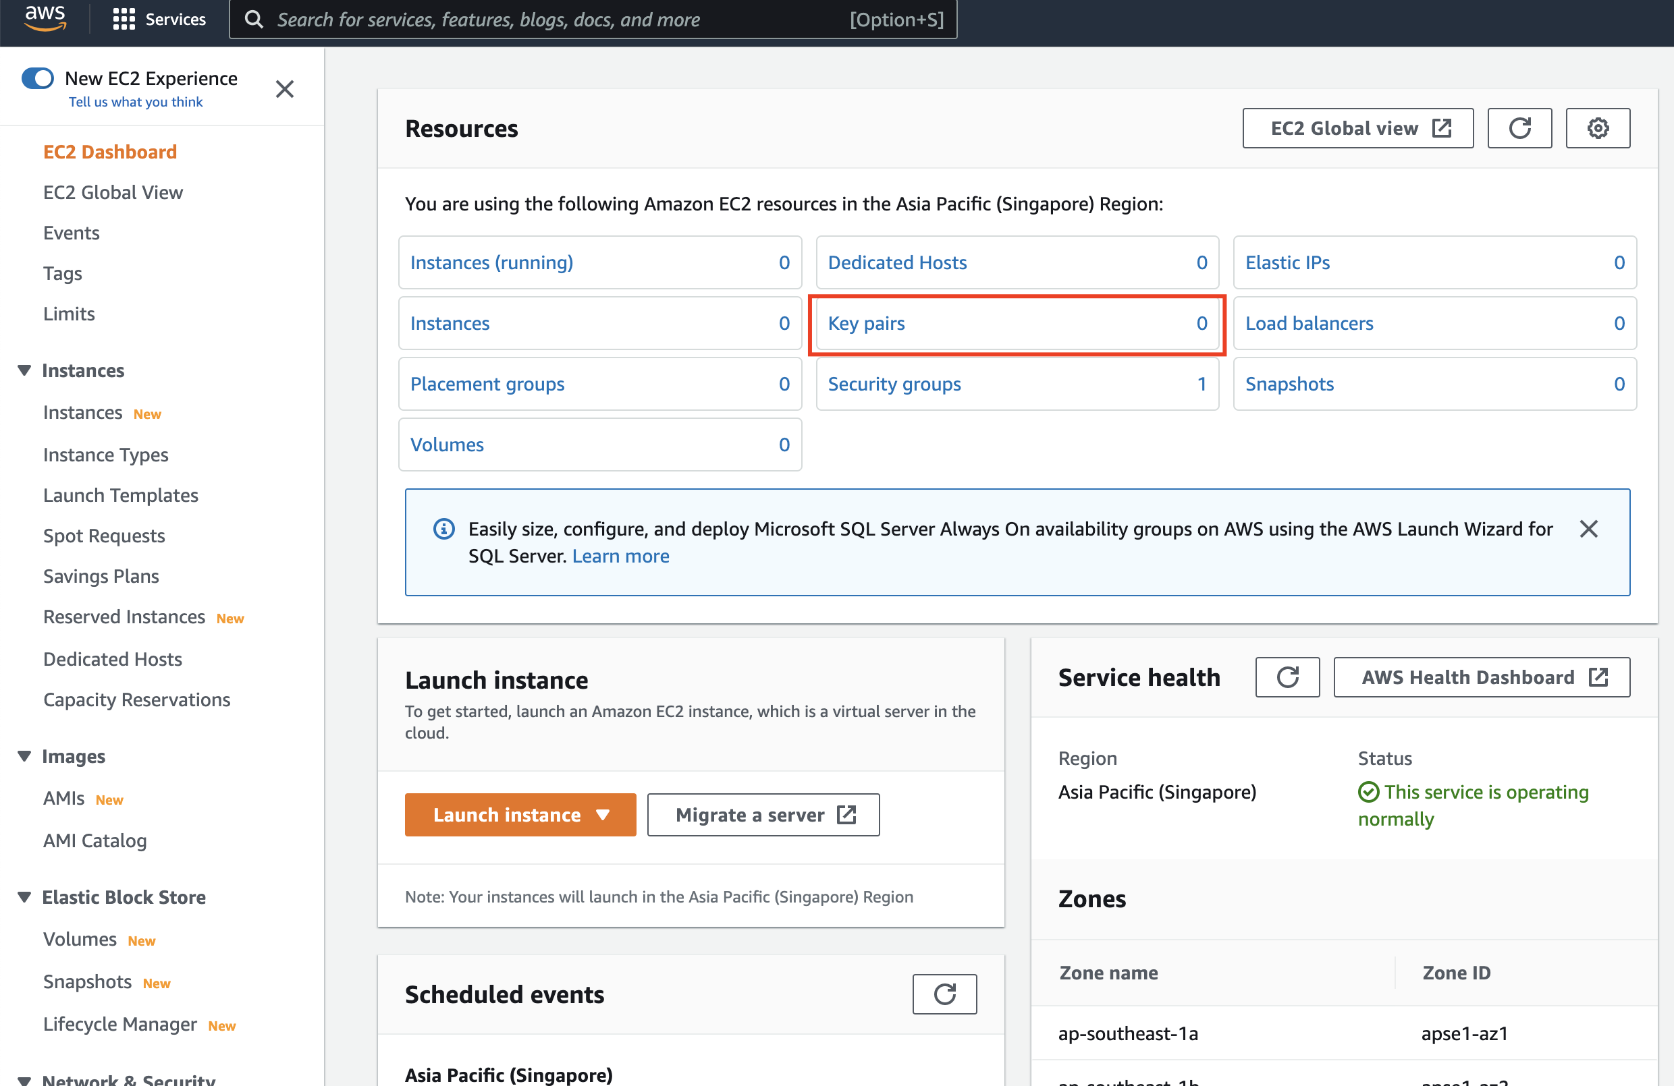Open Tell us what you think link
Screen dimensions: 1674x1086
[136, 102]
